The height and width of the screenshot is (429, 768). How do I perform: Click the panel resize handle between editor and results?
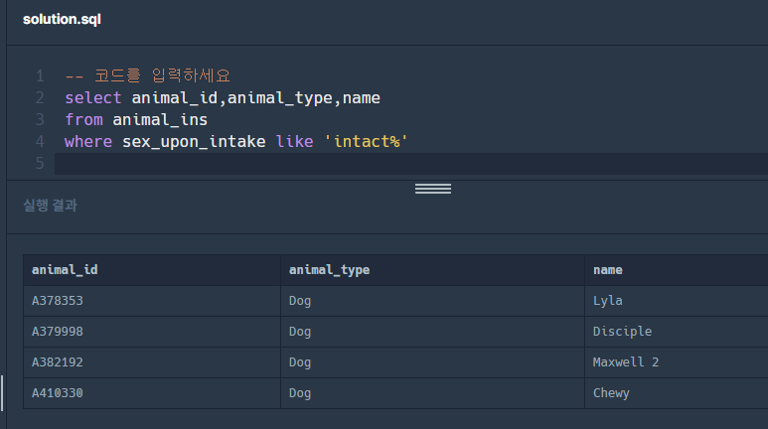432,189
